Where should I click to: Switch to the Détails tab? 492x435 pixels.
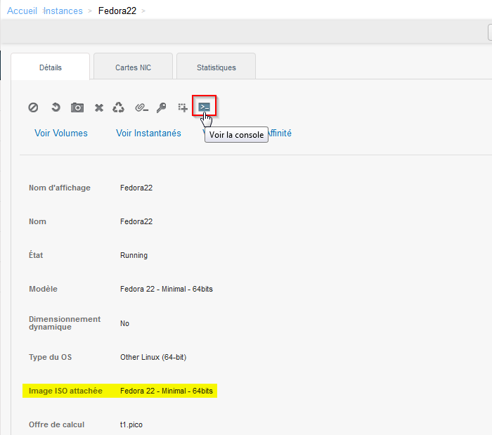click(51, 67)
